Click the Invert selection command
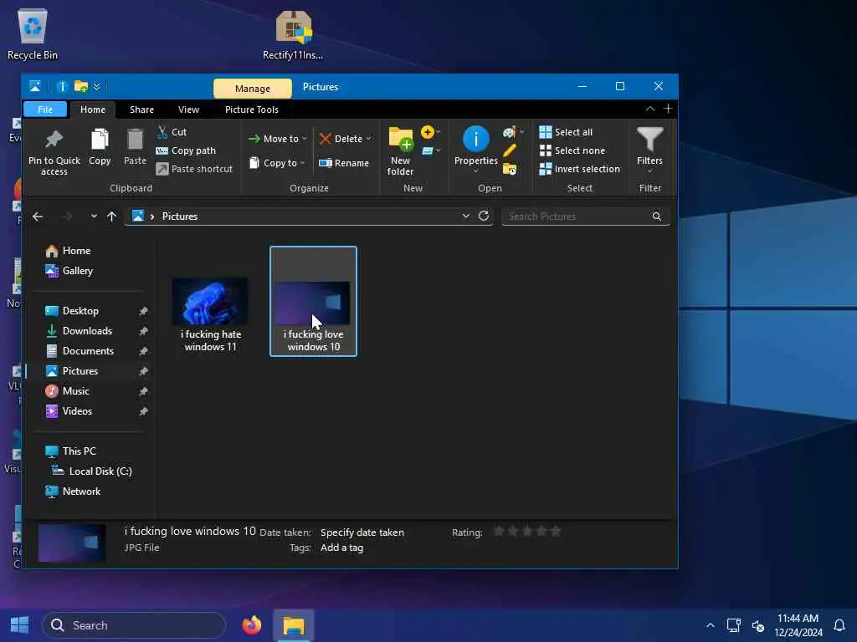Image resolution: width=857 pixels, height=642 pixels. point(580,169)
